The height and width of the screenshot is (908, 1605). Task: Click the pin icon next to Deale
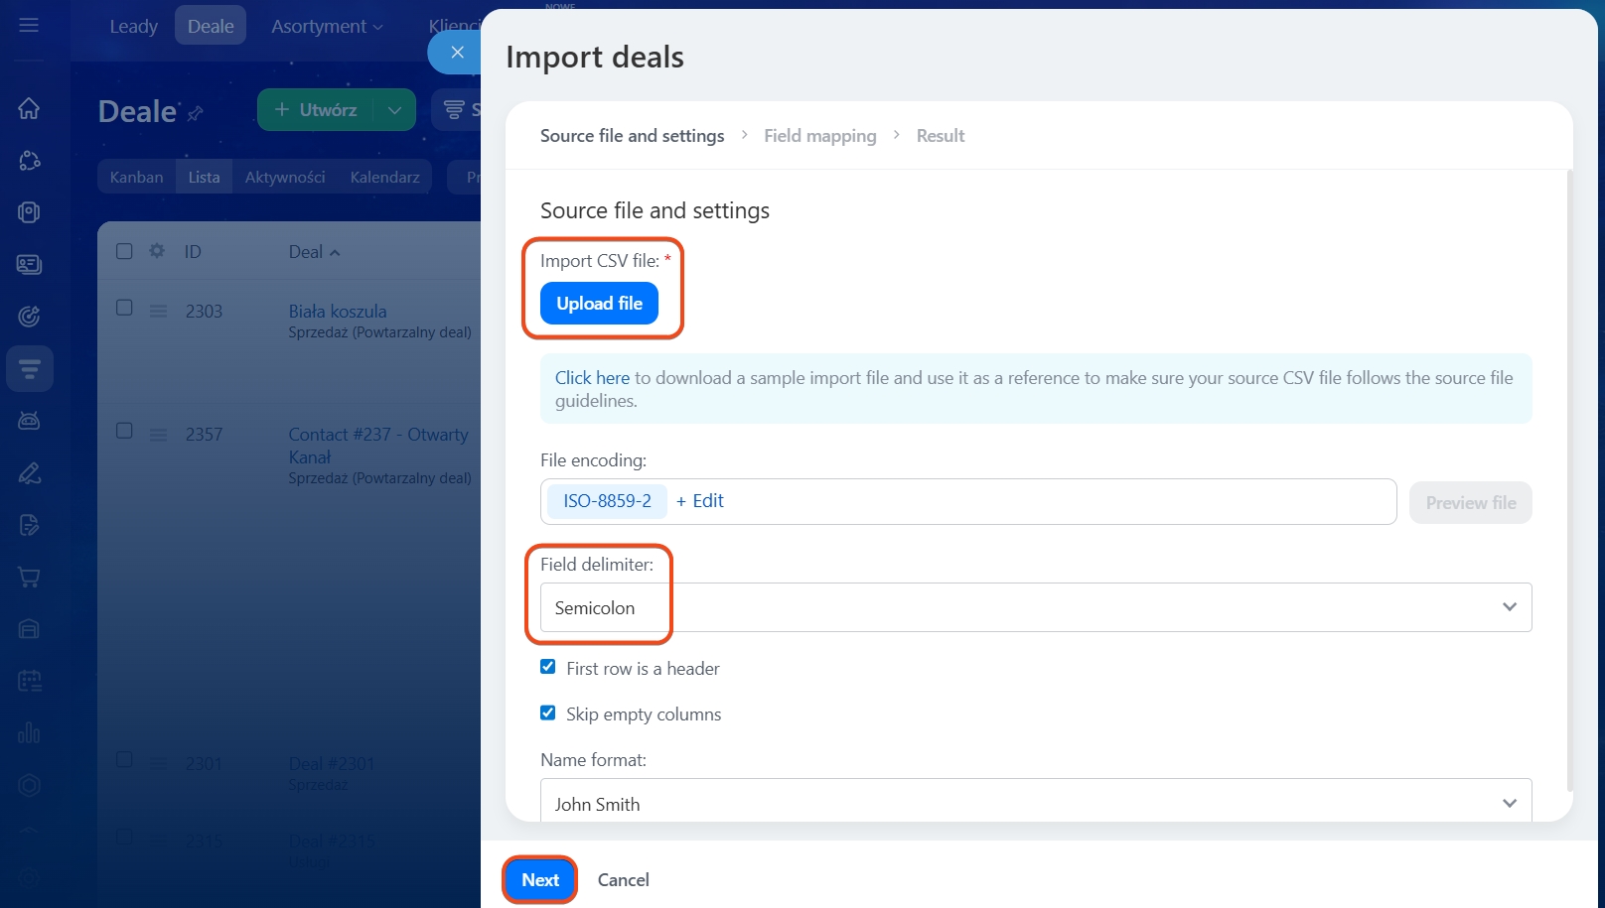tap(196, 113)
